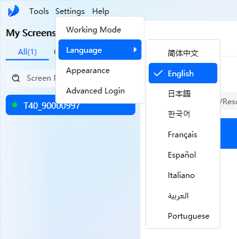The image size is (237, 239).
Task: Select Working Mode menu entry
Action: tap(100, 29)
